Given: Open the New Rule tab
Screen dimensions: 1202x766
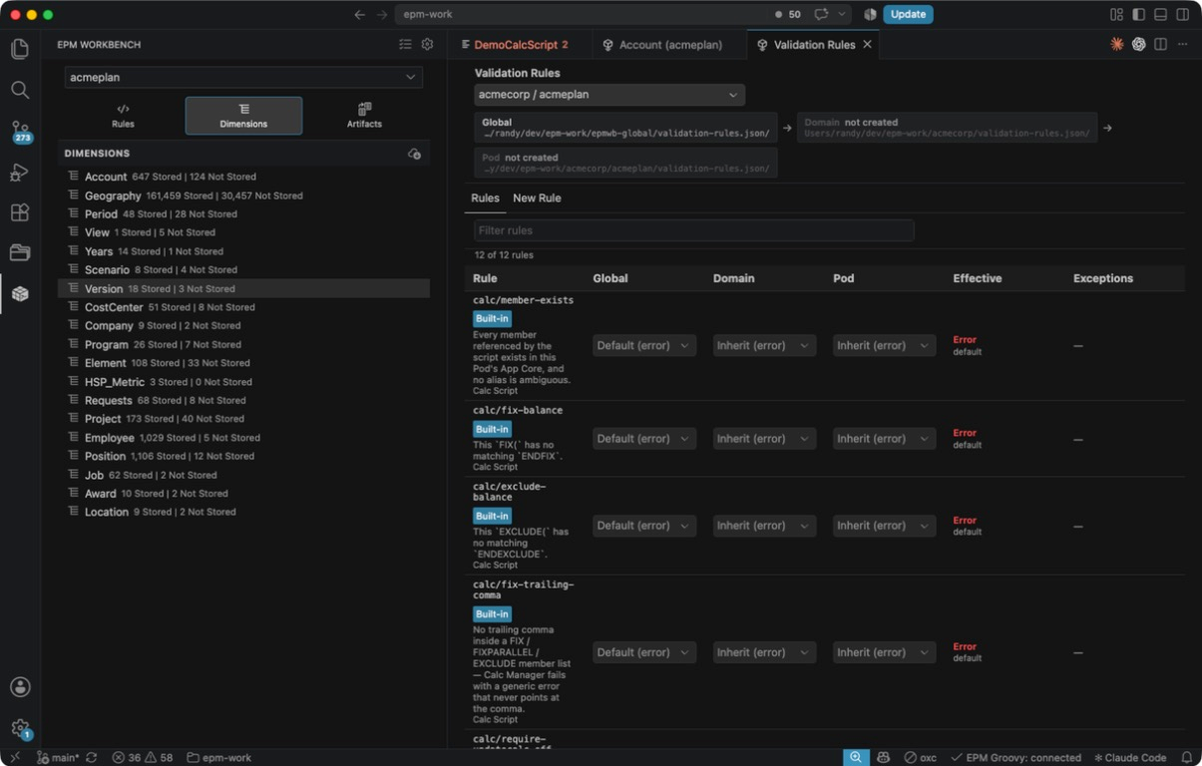Looking at the screenshot, I should pos(537,198).
